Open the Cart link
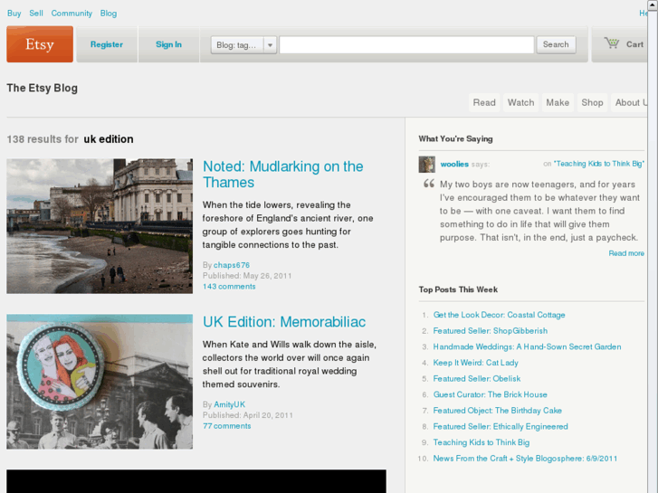Screen dimensions: 658x493 click(x=634, y=44)
